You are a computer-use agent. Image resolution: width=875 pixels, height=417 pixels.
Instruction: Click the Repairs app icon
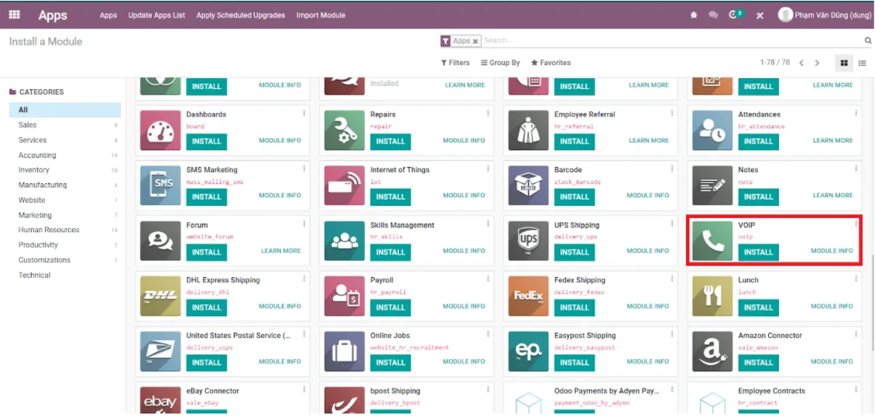coord(345,131)
